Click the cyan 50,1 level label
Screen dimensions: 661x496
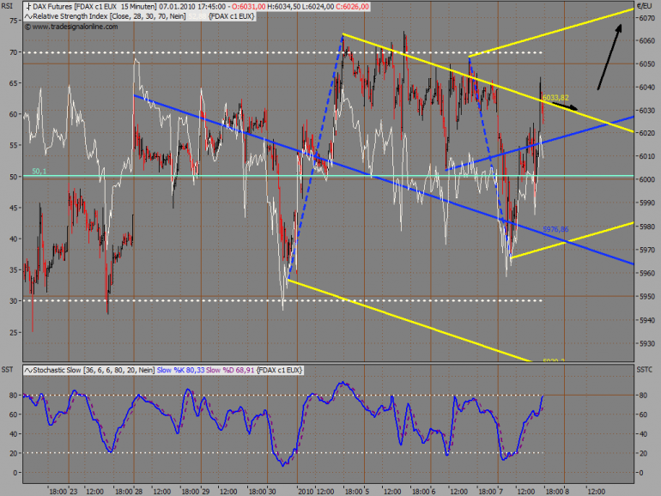39,171
